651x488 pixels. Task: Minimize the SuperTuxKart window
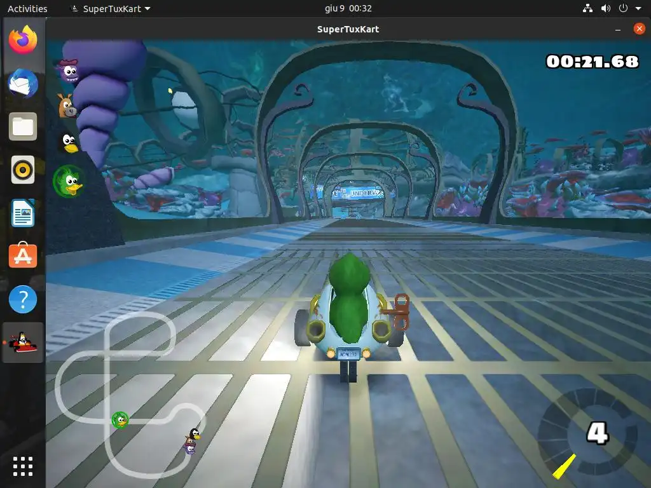point(618,29)
